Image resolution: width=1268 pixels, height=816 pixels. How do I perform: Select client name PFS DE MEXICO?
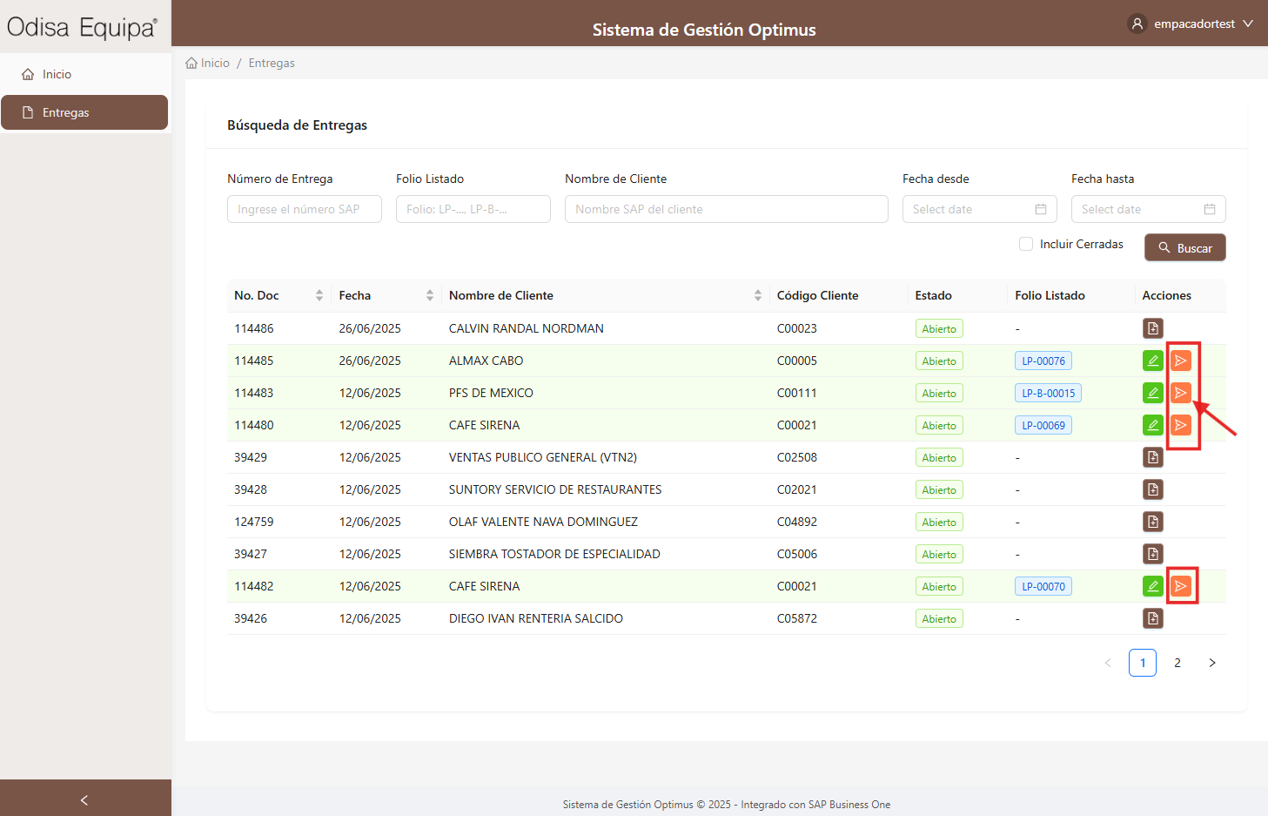[492, 393]
